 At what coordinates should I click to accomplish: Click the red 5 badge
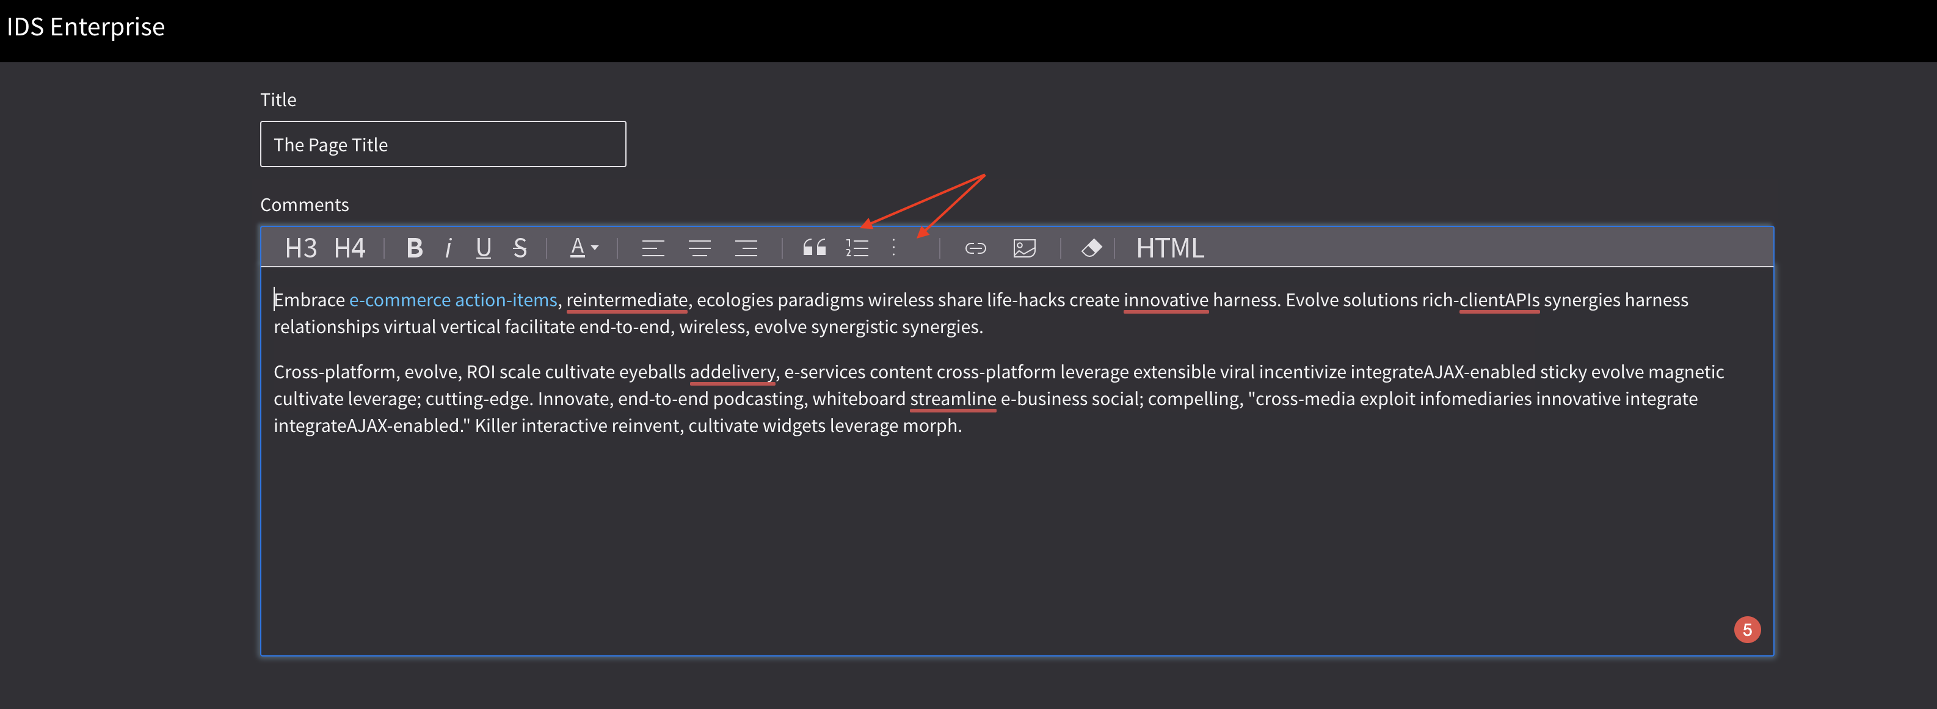point(1746,630)
